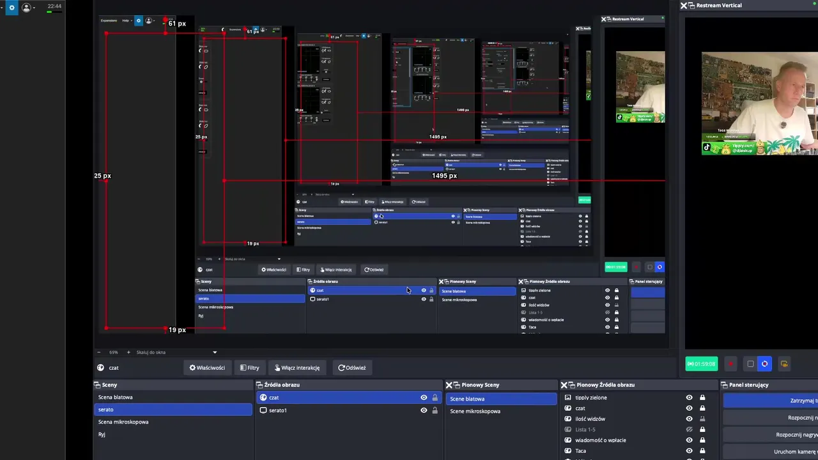Click the green streaming timer 01:59:08
The height and width of the screenshot is (460, 818).
[702, 364]
